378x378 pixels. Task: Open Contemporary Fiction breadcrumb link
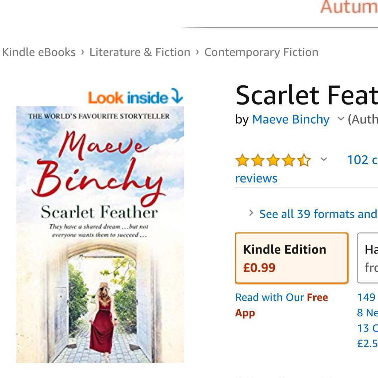pos(261,52)
